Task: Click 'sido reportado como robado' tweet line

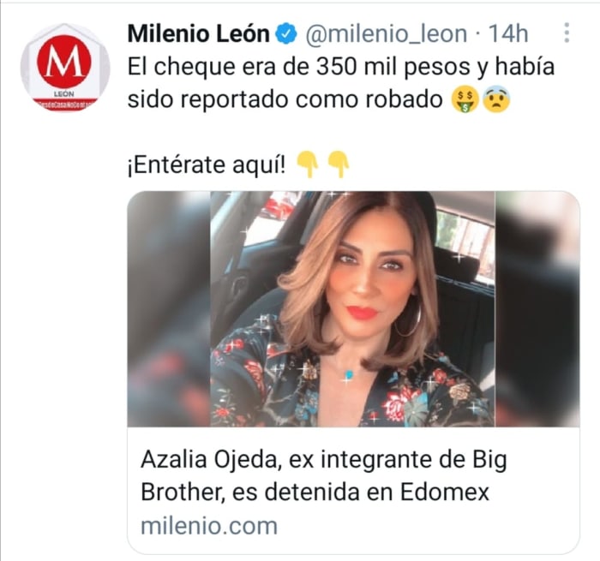Action: click(x=285, y=100)
